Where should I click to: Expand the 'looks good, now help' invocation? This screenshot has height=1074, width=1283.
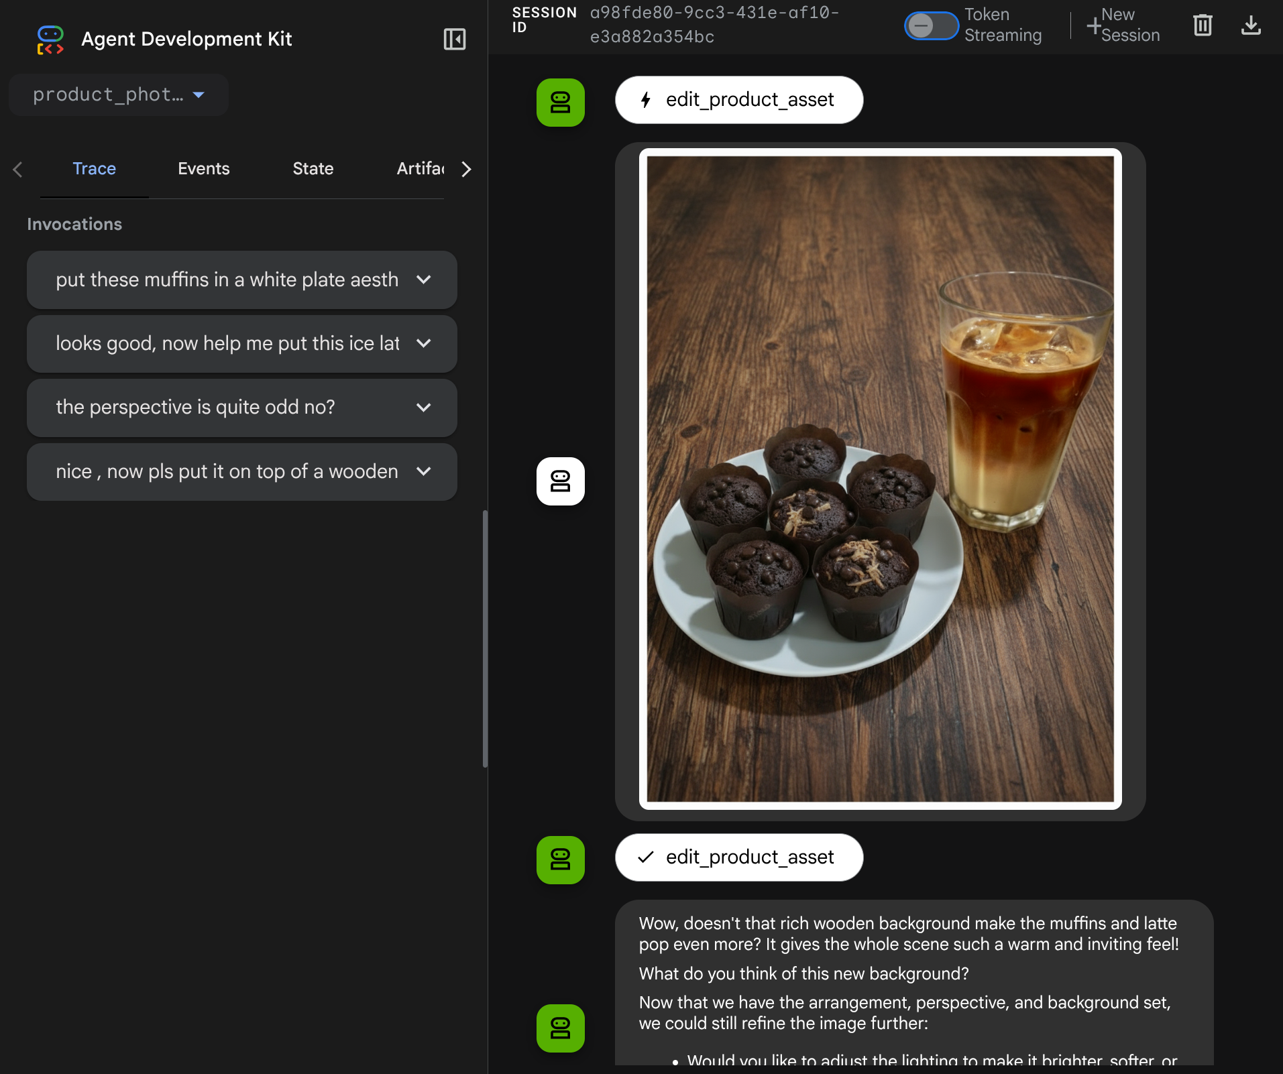pos(423,343)
